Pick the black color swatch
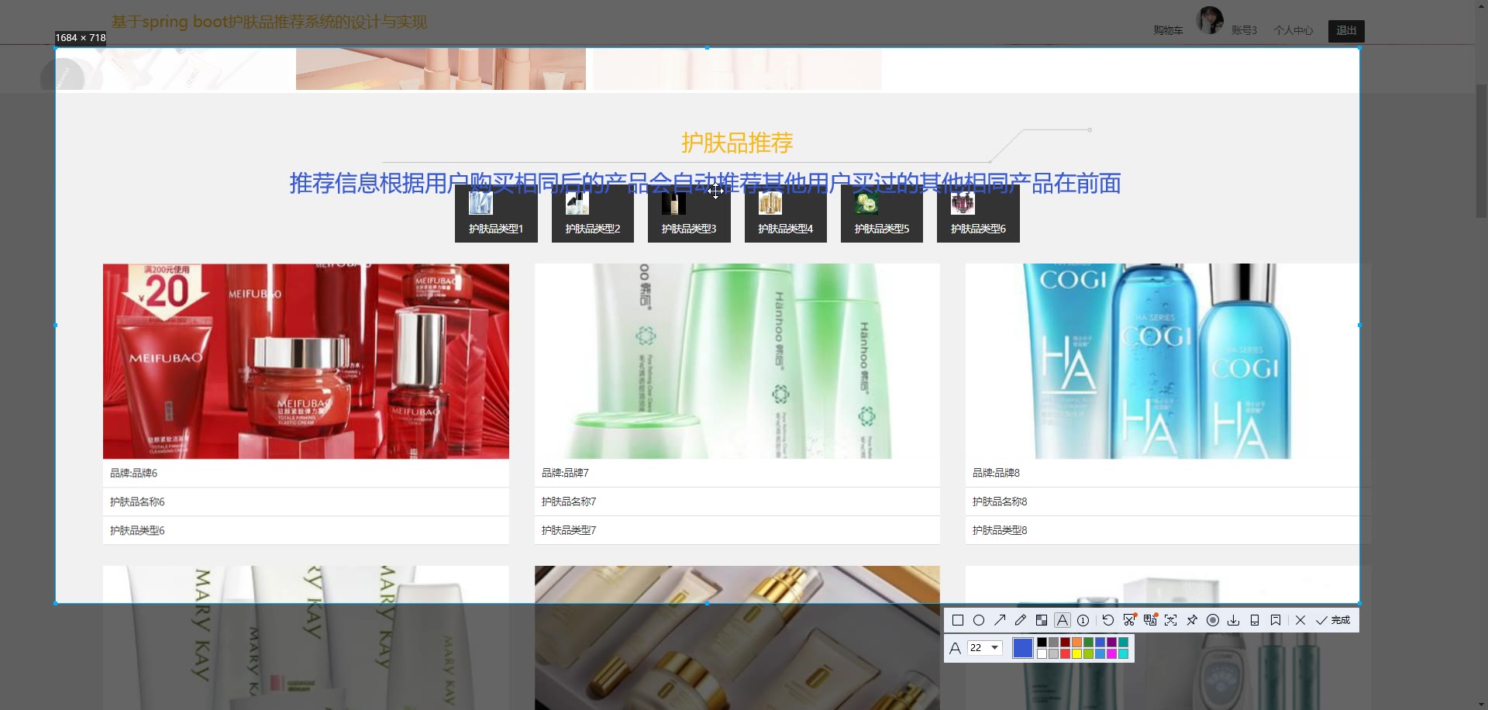Image resolution: width=1488 pixels, height=710 pixels. tap(1042, 643)
